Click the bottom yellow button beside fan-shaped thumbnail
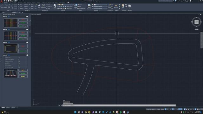This screenshot has width=203, height=114. pos(23,77)
